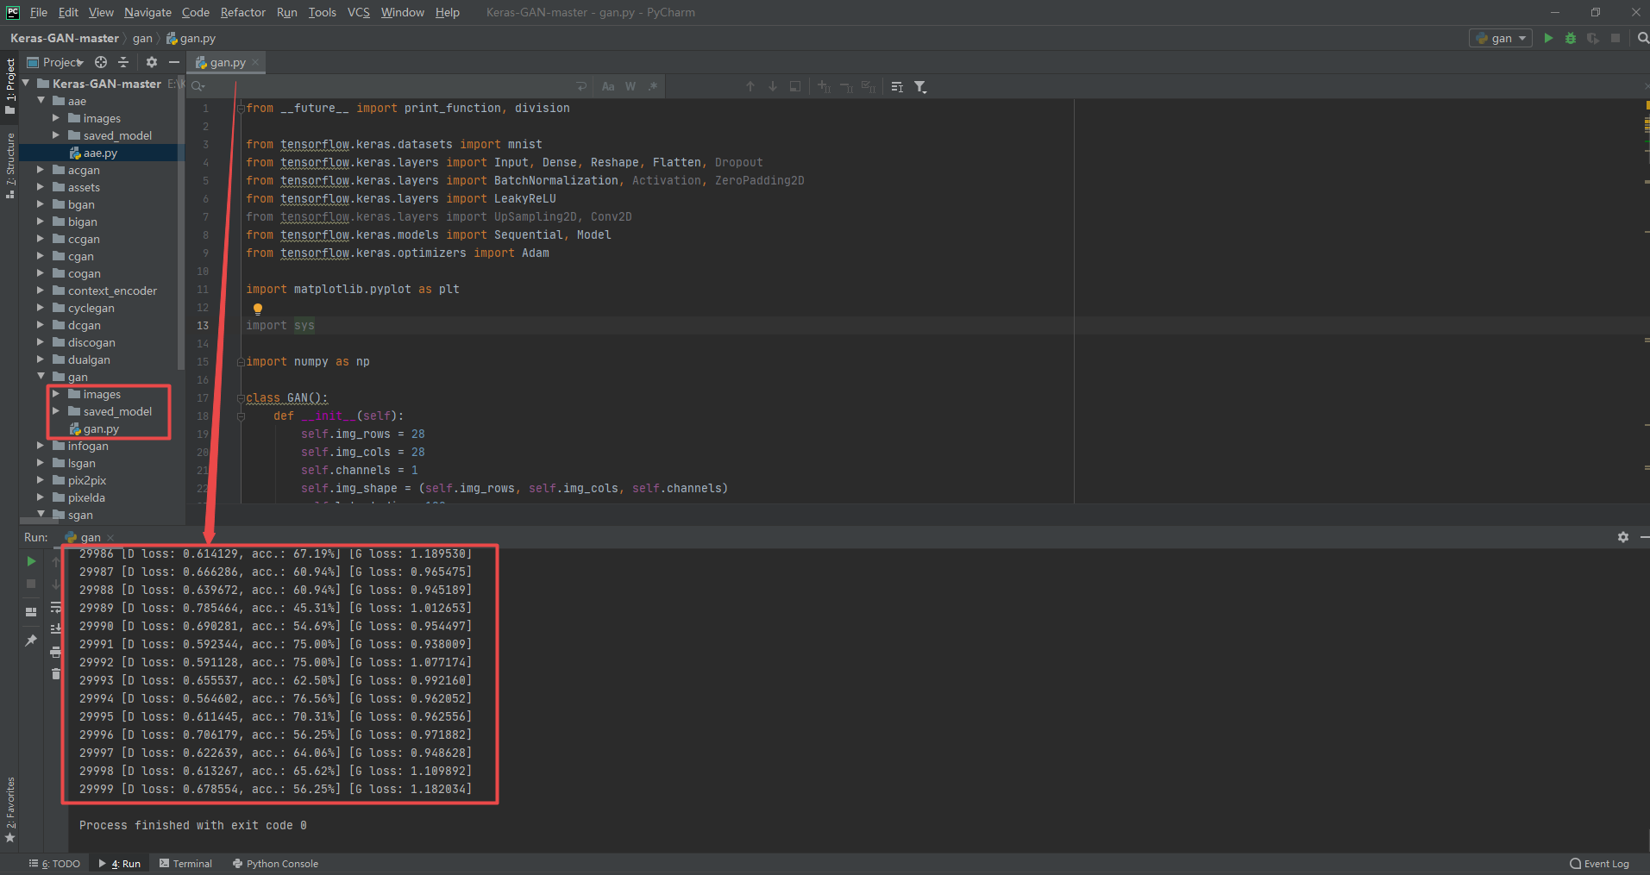Viewport: 1650px width, 875px height.
Task: Open the gan run configuration dropdown
Action: (x=1501, y=38)
